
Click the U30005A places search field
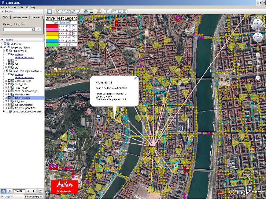[x=19, y=191]
